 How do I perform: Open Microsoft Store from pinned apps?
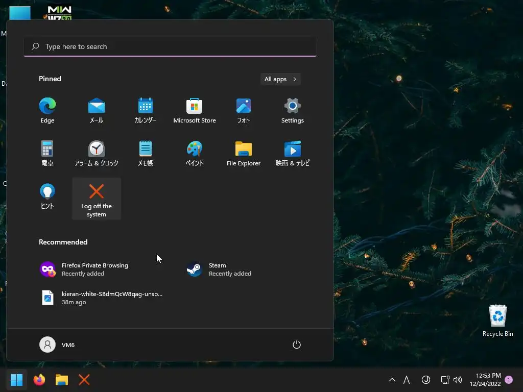click(195, 111)
